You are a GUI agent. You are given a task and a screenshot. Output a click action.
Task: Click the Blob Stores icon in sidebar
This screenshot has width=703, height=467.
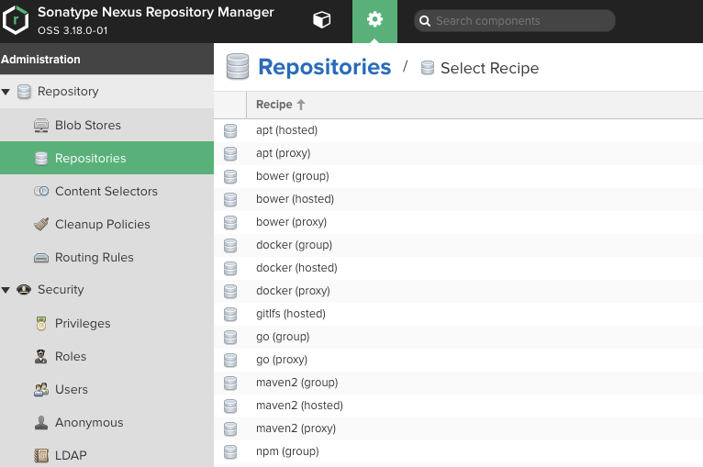(x=40, y=126)
